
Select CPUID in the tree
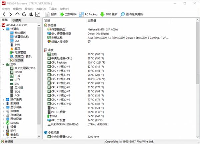16,72
